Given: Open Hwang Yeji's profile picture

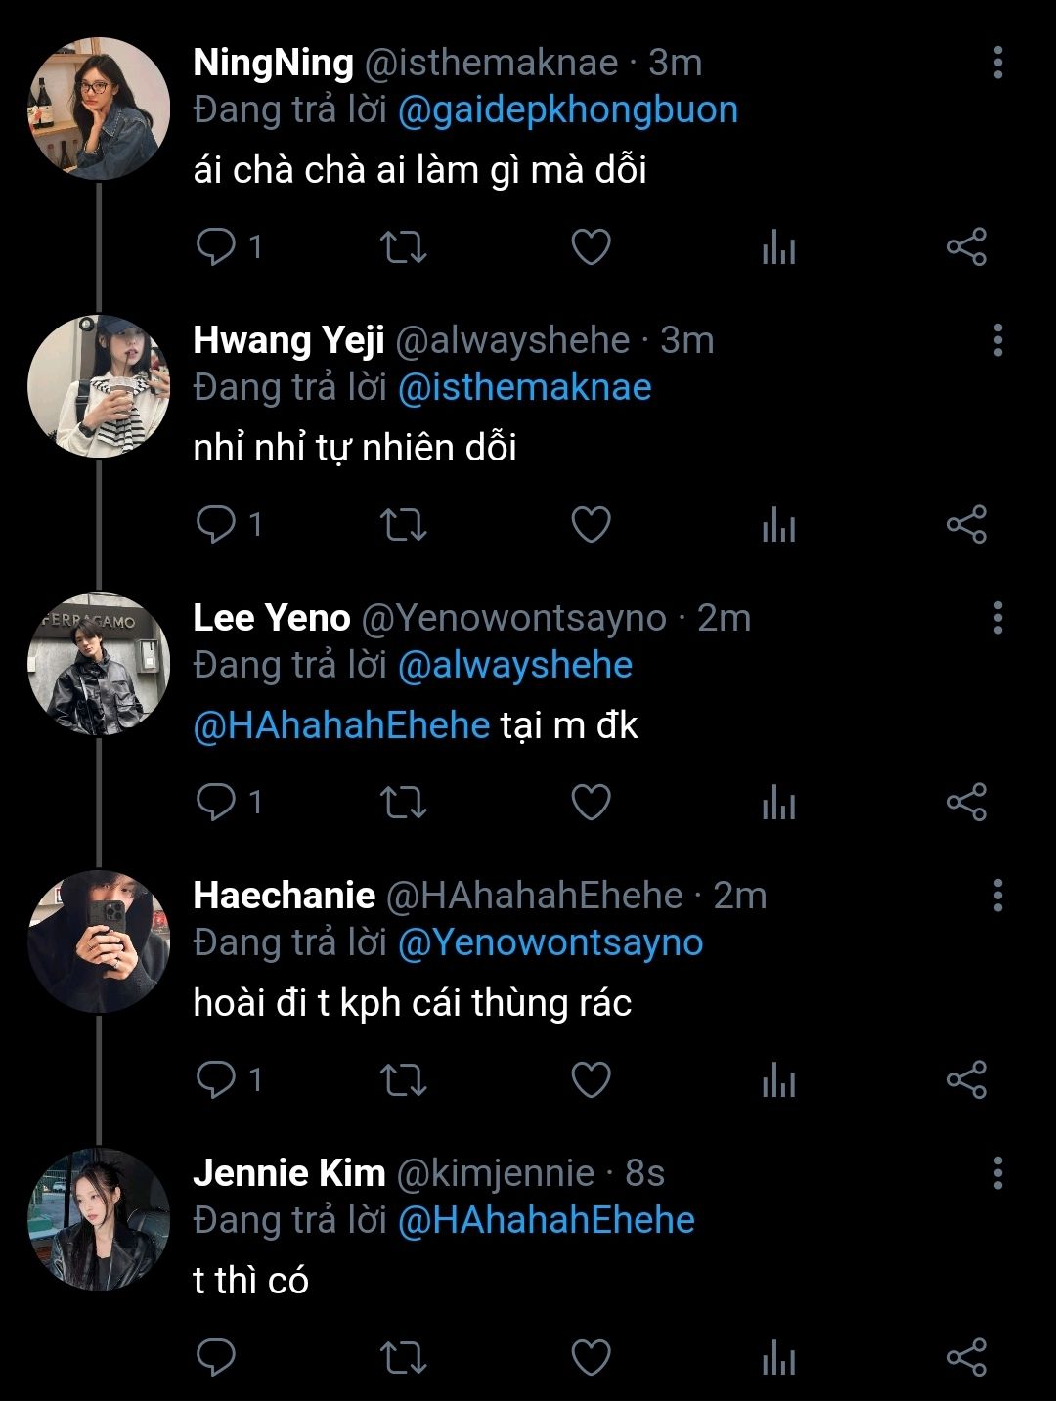Looking at the screenshot, I should coord(98,386).
